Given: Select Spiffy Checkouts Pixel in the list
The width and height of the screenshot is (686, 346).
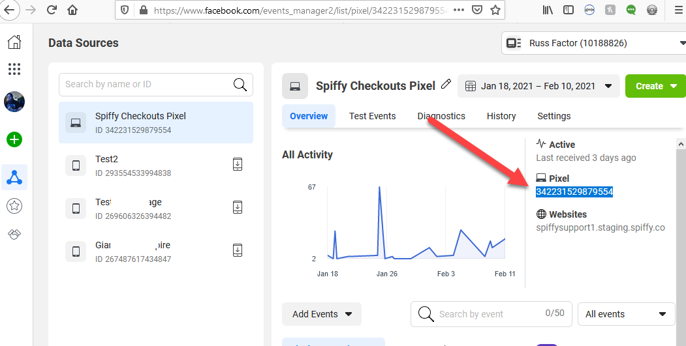Looking at the screenshot, I should click(x=156, y=123).
